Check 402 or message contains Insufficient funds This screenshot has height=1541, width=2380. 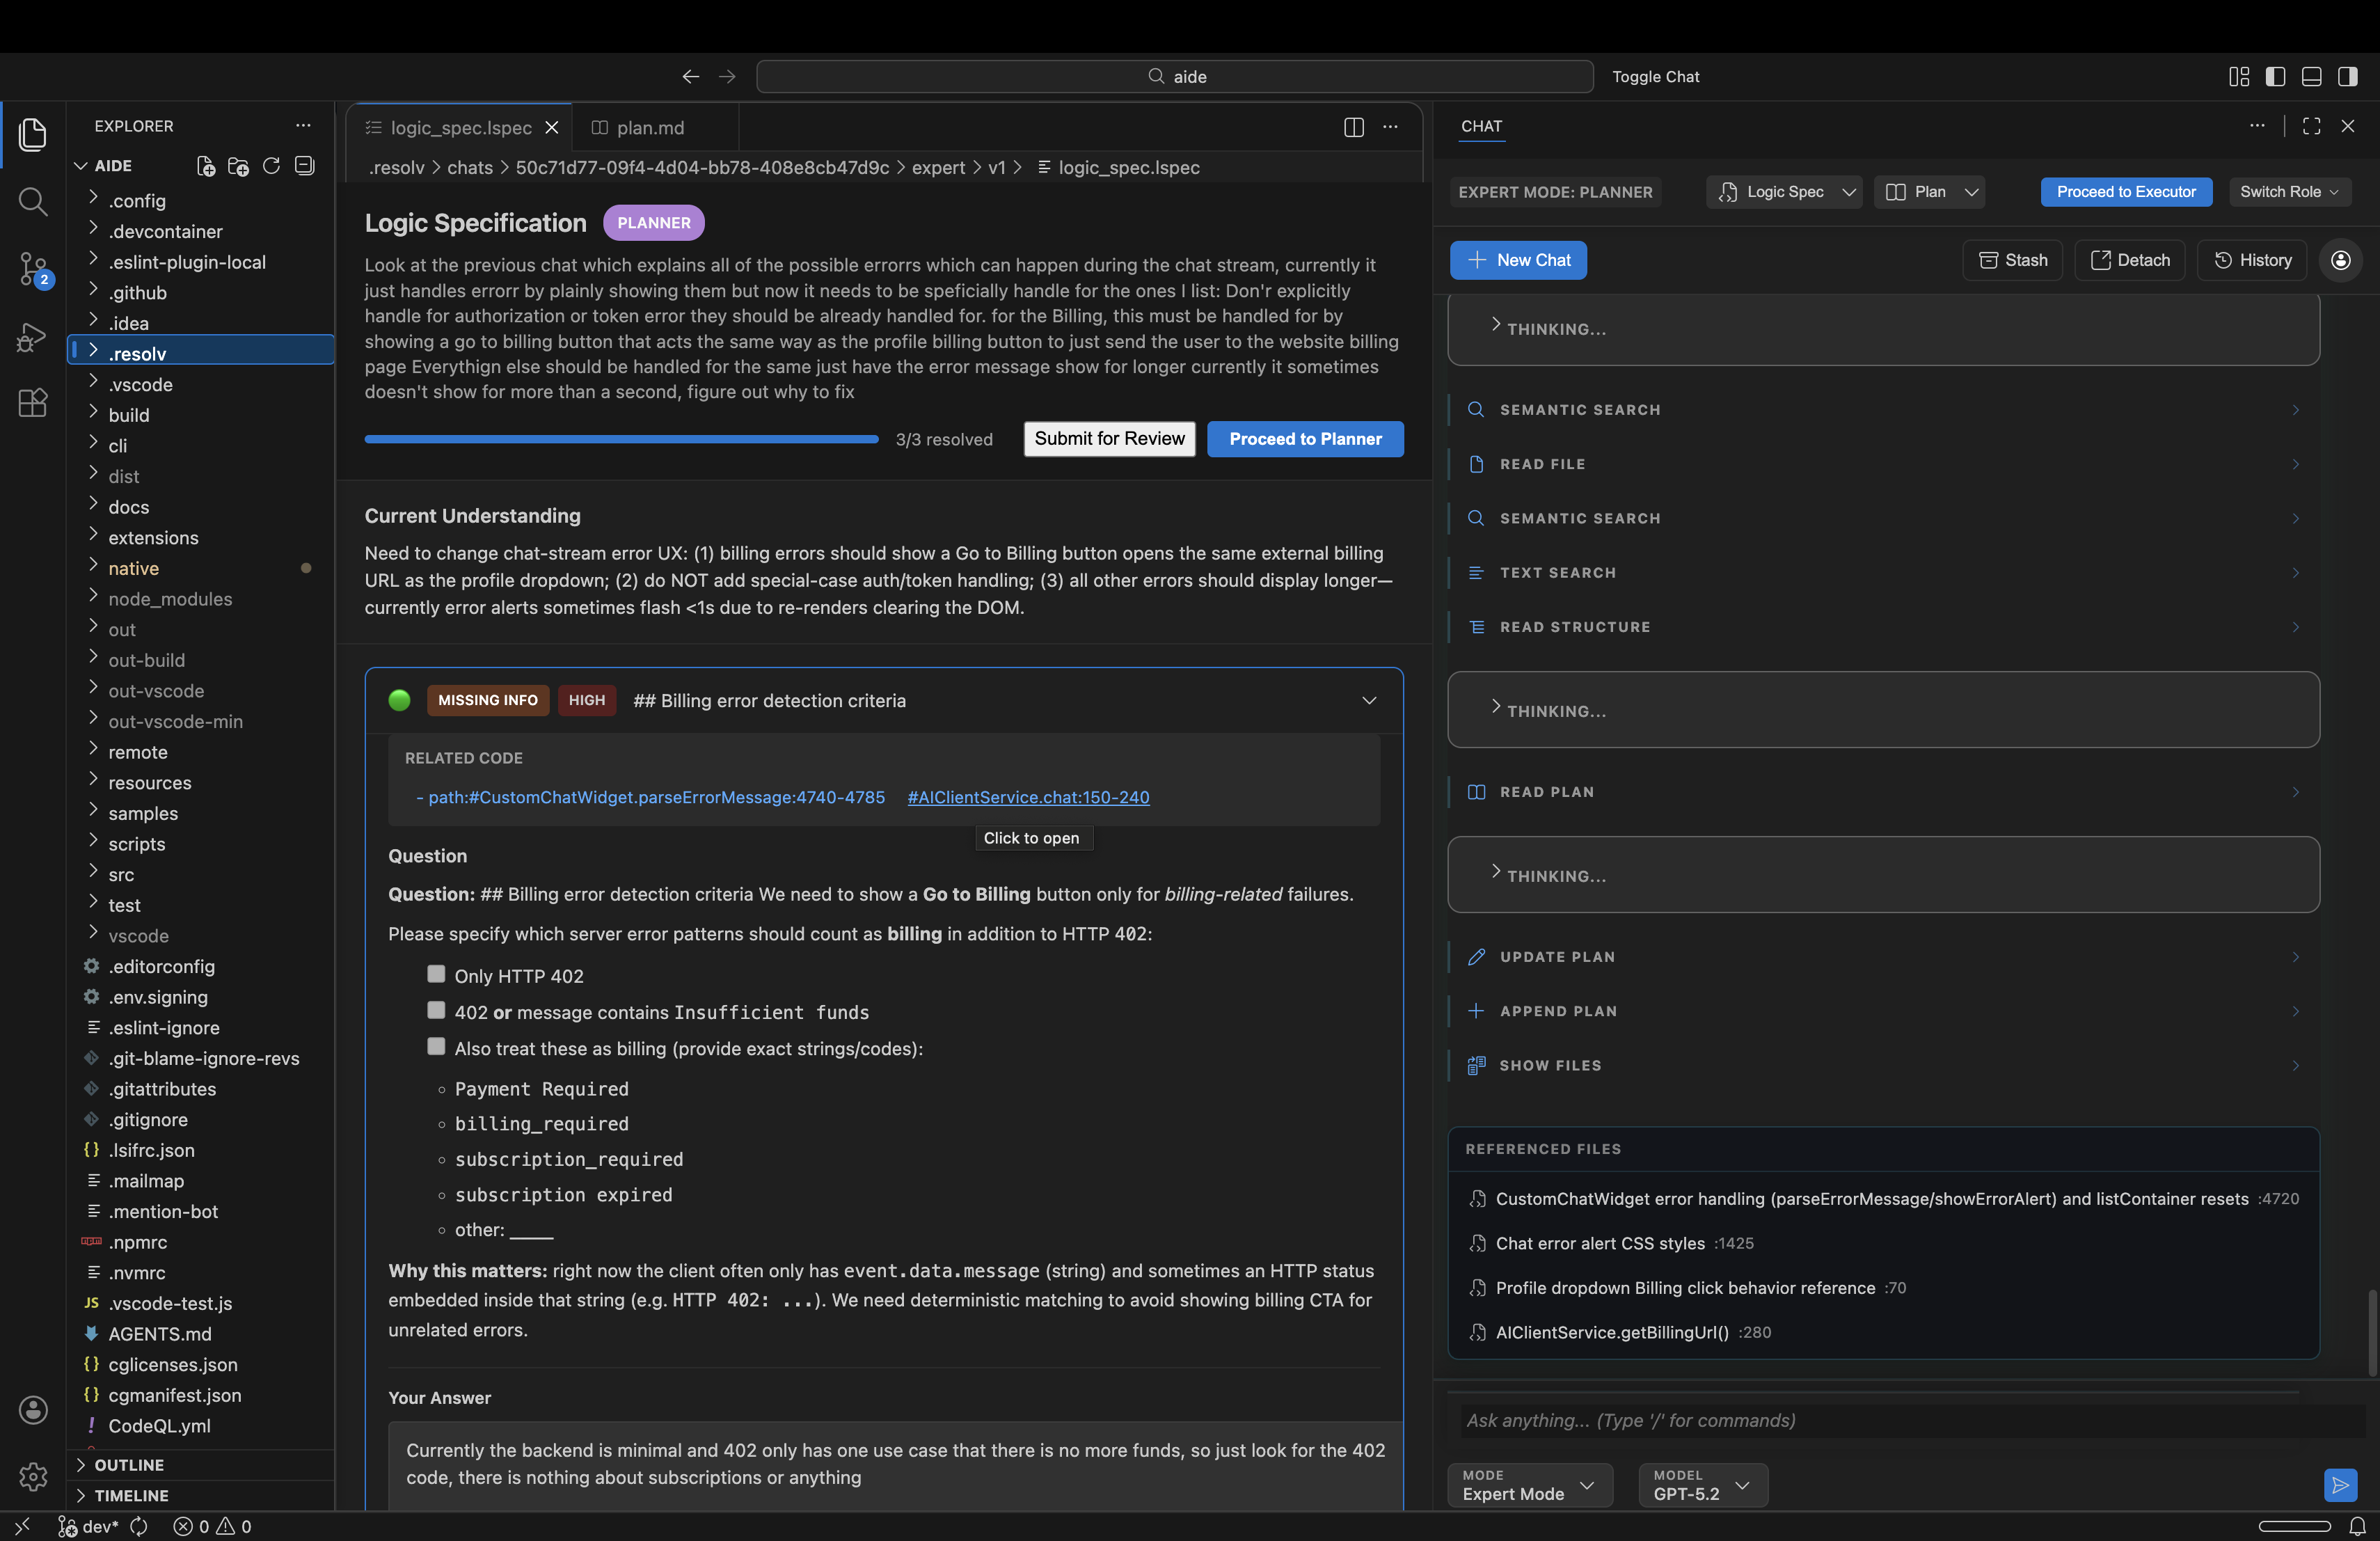pyautogui.click(x=435, y=1011)
